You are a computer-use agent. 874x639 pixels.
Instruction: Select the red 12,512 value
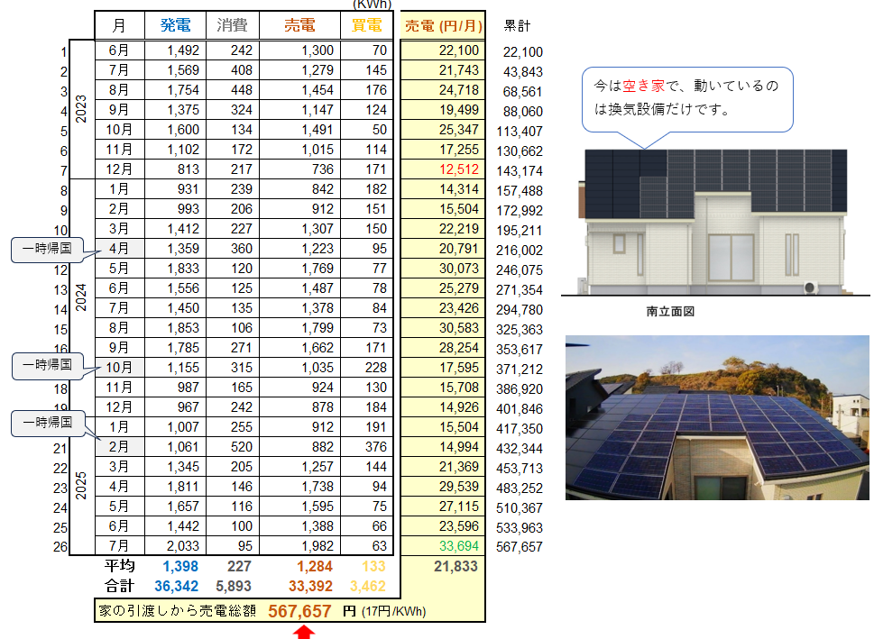[459, 169]
